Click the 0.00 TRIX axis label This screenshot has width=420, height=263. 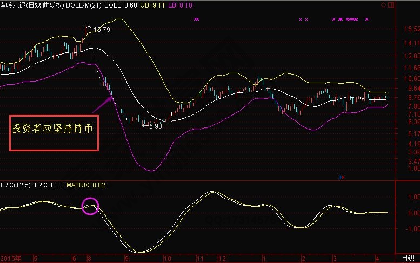[414, 213]
